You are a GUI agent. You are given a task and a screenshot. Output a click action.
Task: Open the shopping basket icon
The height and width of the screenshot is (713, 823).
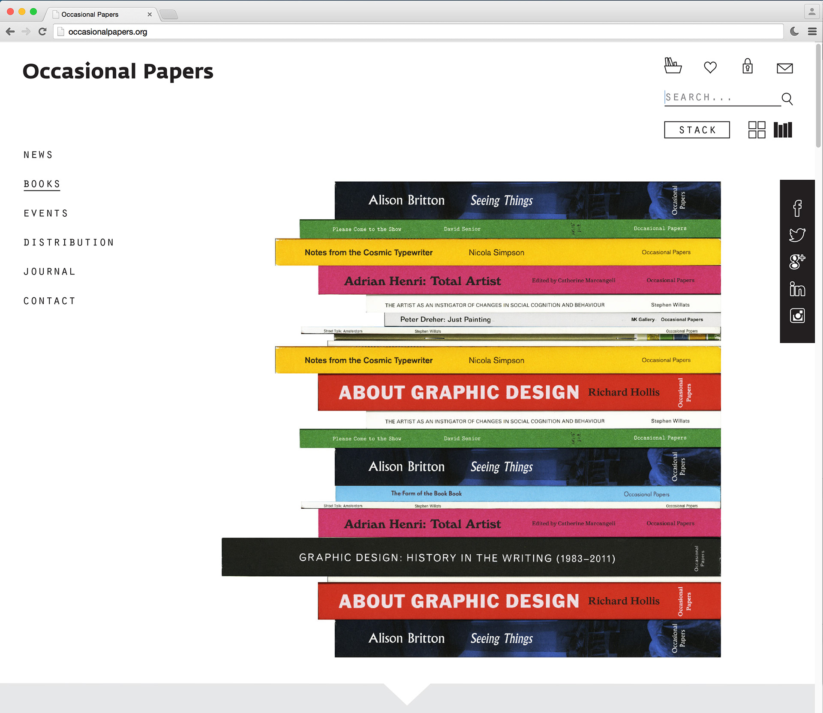point(673,66)
